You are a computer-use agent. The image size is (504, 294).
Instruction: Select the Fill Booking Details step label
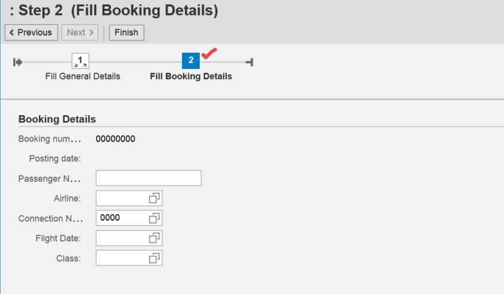pyautogui.click(x=191, y=76)
